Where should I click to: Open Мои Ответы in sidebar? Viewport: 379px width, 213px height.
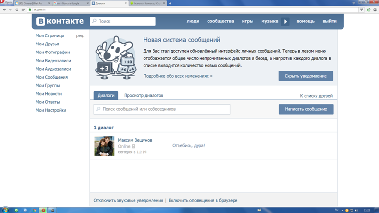(x=48, y=102)
